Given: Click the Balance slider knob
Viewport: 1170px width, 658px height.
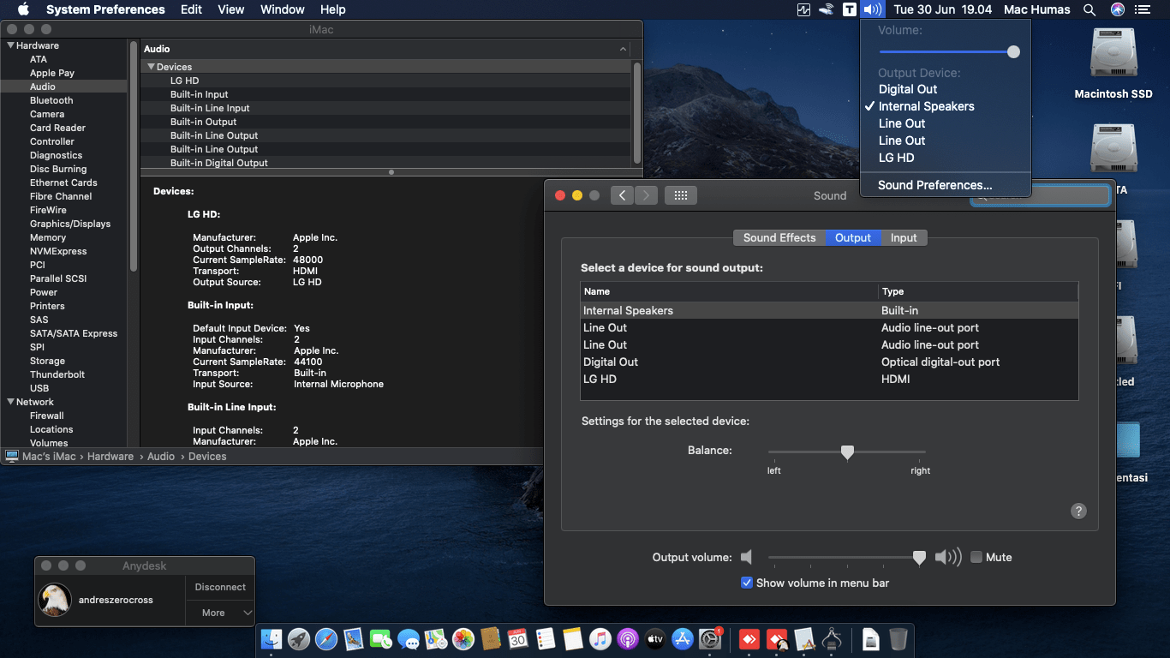Looking at the screenshot, I should 847,452.
